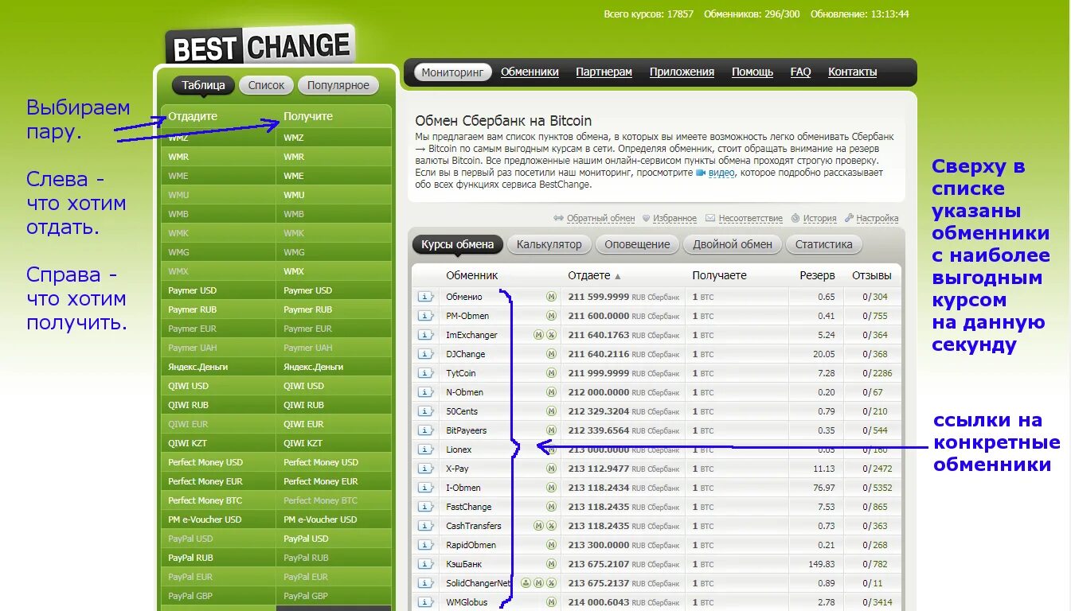Click info icon next to ImExchanger
The height and width of the screenshot is (611, 1071).
[426, 335]
